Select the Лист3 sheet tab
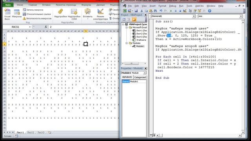This screenshot has height=141, width=251. (x=41, y=132)
